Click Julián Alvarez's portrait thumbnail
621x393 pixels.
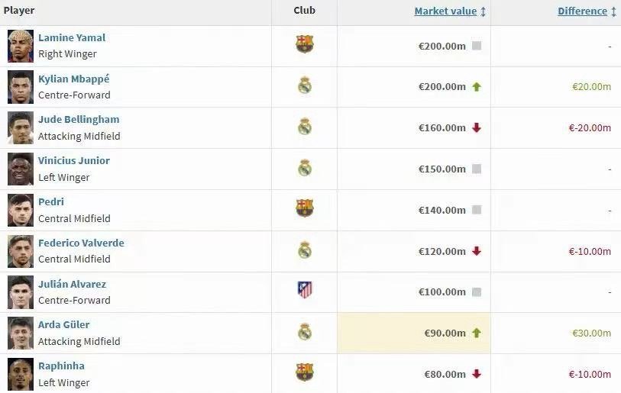(21, 292)
